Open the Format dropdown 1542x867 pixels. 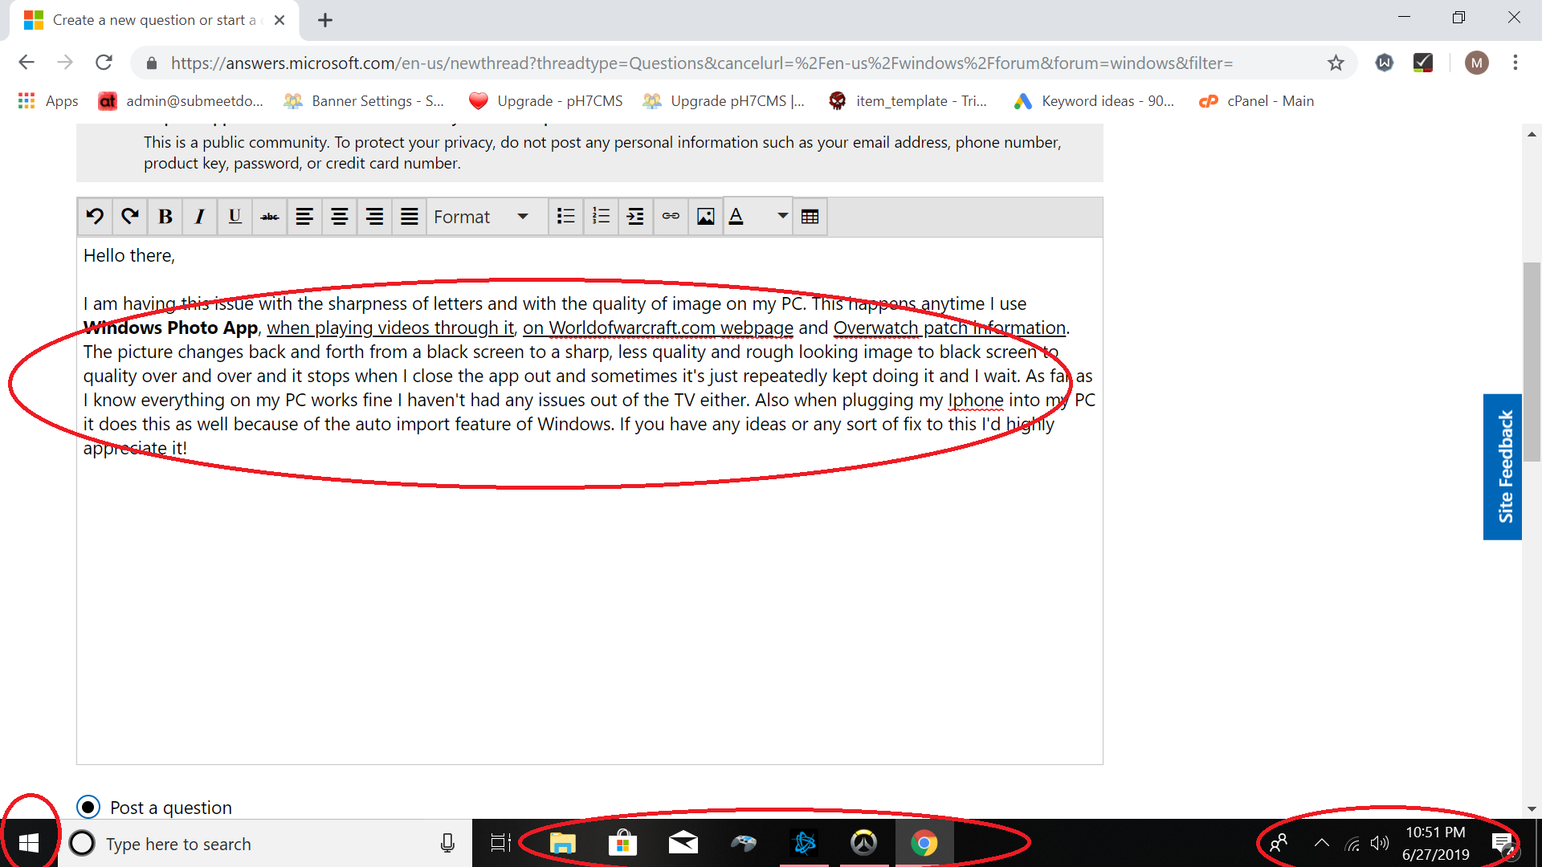pyautogui.click(x=486, y=216)
